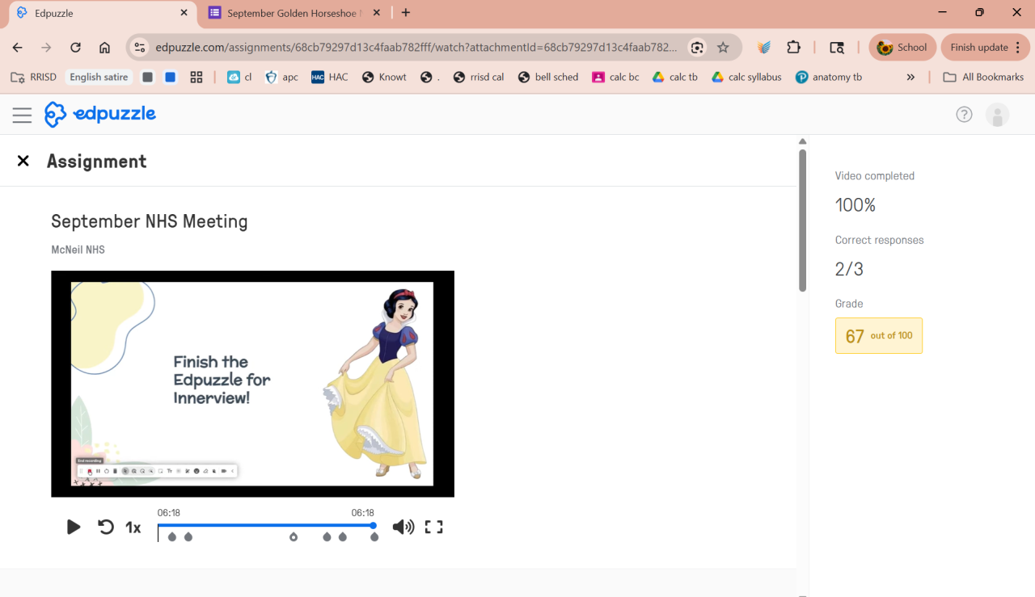Open the Edpuzzle user avatar menu
The image size is (1035, 597).
[x=997, y=115]
